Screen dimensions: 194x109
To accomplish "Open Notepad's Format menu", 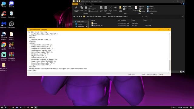I will tap(37, 32).
